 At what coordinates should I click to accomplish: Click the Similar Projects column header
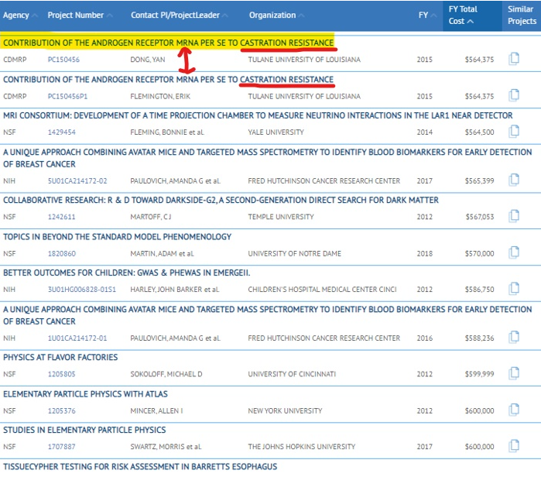(522, 15)
